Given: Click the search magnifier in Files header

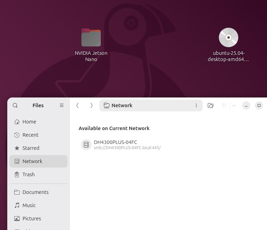Looking at the screenshot, I should click(x=15, y=105).
